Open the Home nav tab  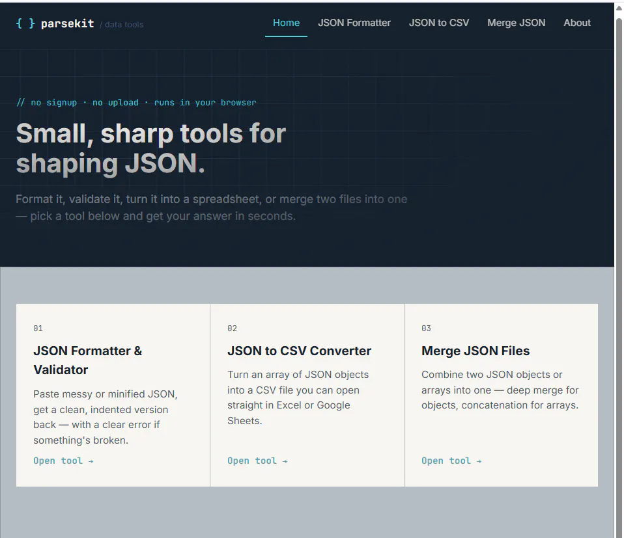[286, 23]
